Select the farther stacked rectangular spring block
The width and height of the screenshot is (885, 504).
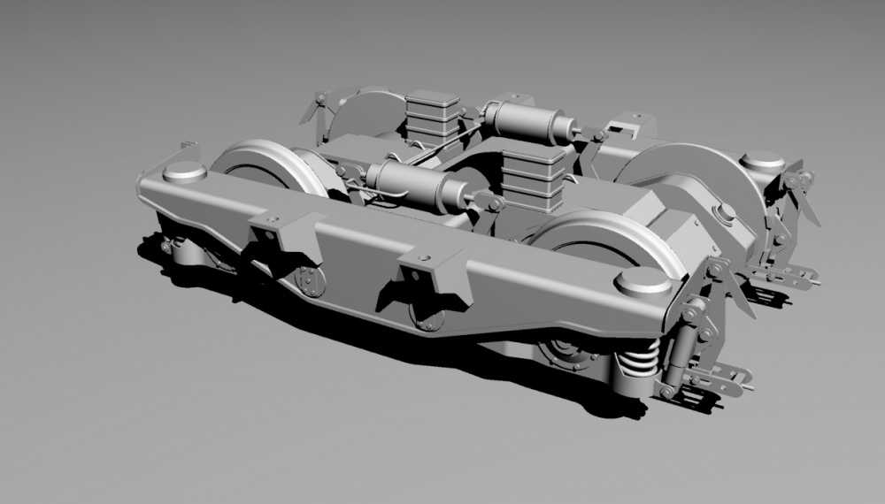[x=433, y=118]
